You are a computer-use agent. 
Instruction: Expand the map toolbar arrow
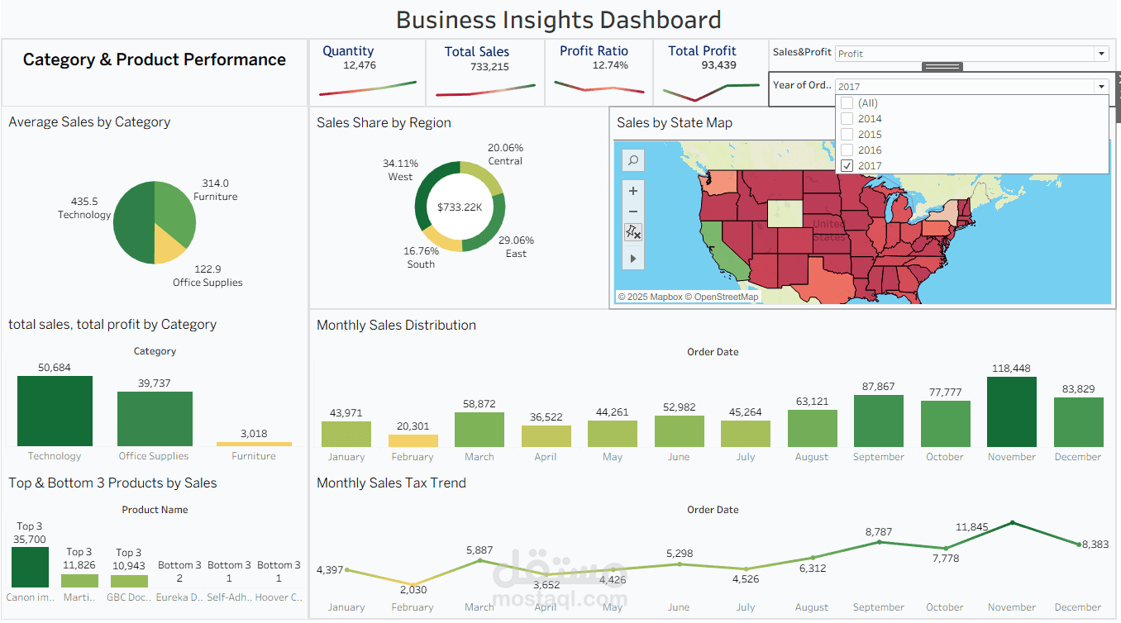[x=633, y=259]
